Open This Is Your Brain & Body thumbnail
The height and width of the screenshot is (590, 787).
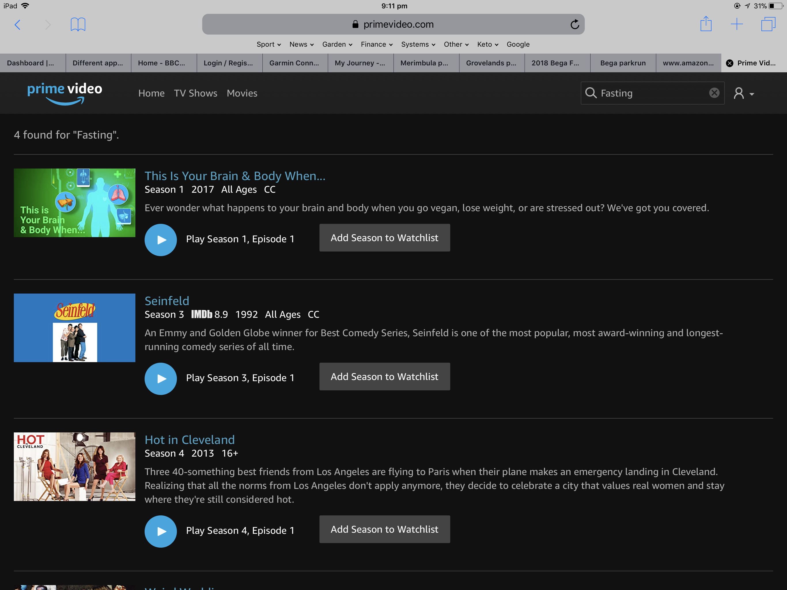74,203
